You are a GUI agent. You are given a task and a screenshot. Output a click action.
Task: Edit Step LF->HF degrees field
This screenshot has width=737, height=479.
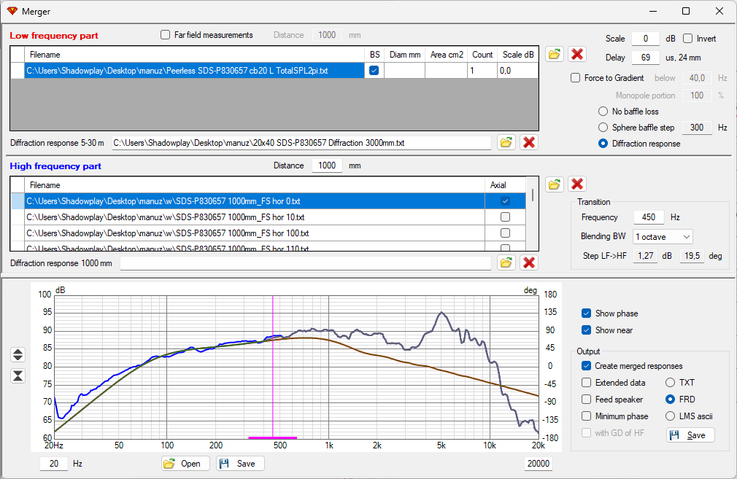[692, 256]
